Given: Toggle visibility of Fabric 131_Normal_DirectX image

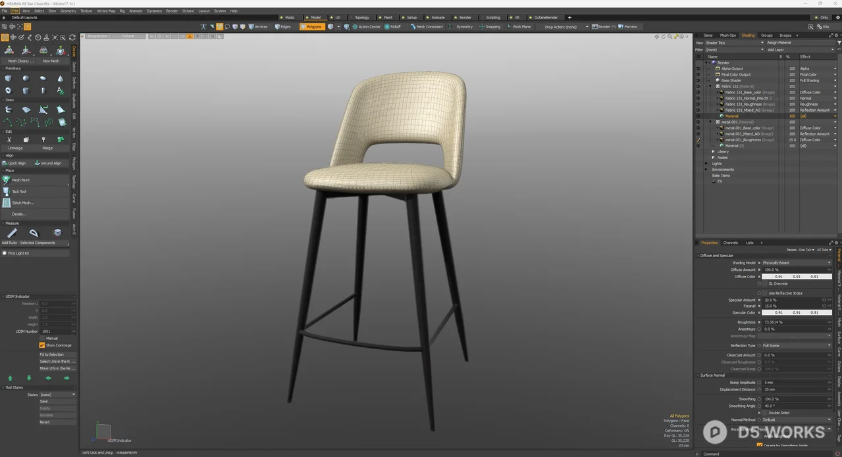Looking at the screenshot, I should (x=698, y=98).
